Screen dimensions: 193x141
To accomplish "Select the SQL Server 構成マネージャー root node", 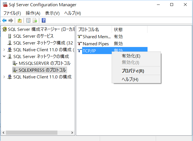I will (41, 29).
